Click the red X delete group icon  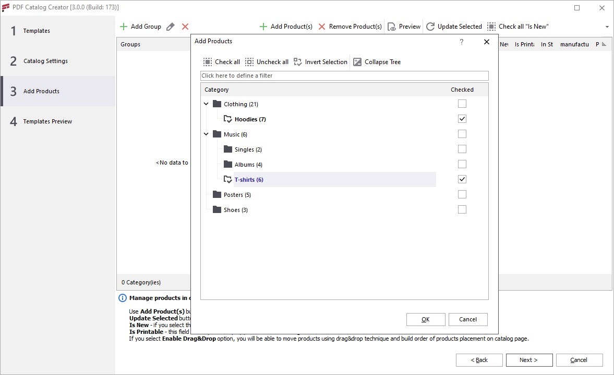click(x=185, y=27)
